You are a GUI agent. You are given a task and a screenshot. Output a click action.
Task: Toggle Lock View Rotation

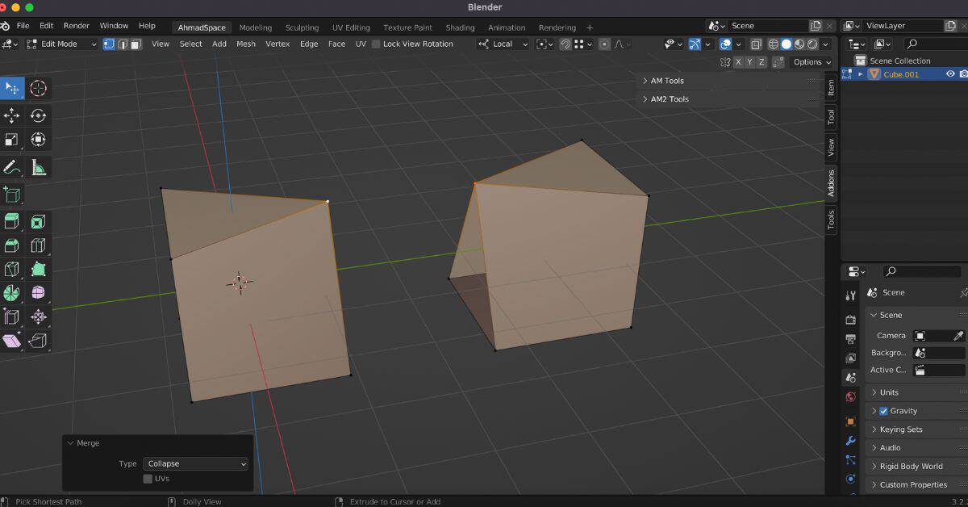[x=375, y=44]
